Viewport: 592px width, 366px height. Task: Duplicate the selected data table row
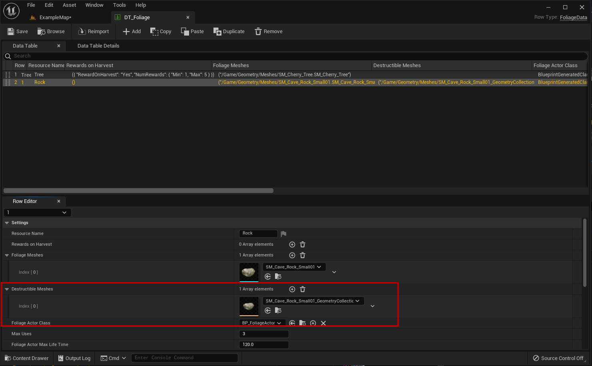coord(229,32)
